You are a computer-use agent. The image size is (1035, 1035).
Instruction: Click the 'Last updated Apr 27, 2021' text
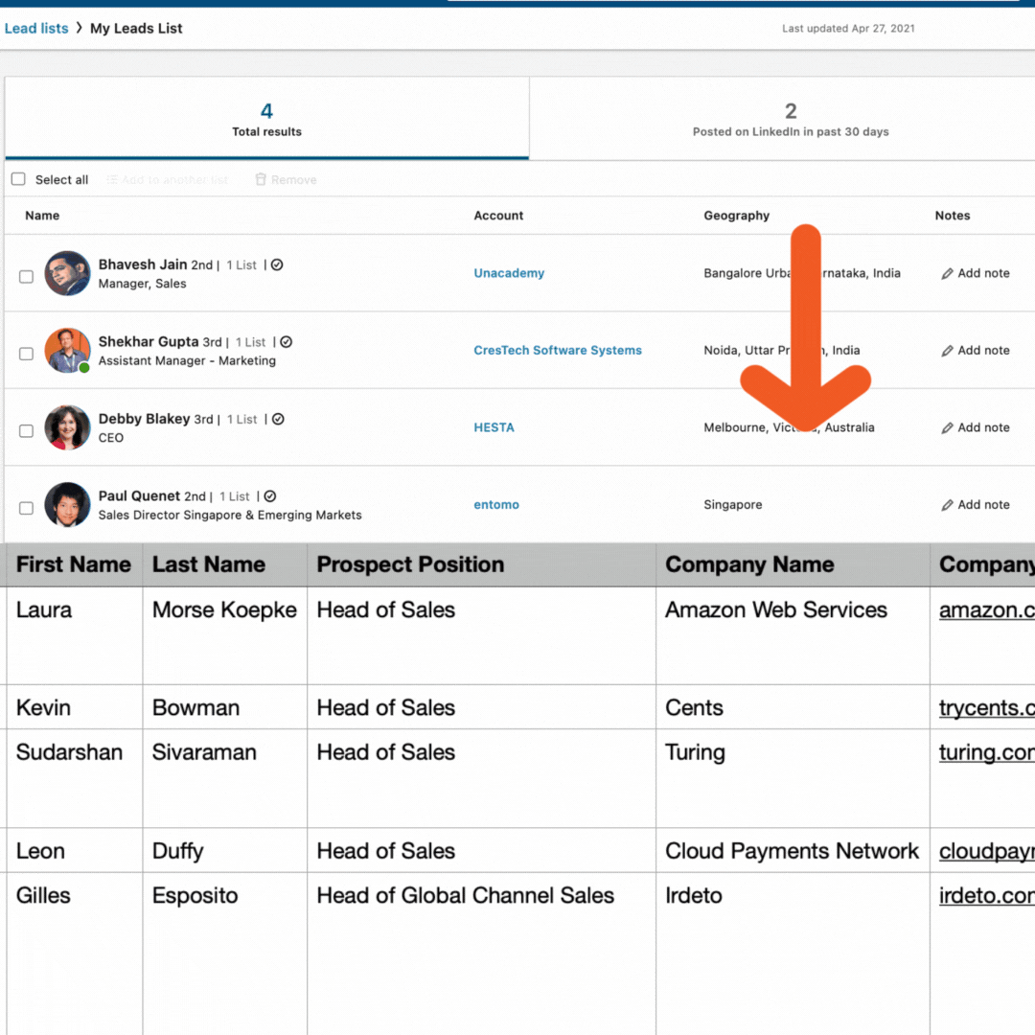point(848,29)
